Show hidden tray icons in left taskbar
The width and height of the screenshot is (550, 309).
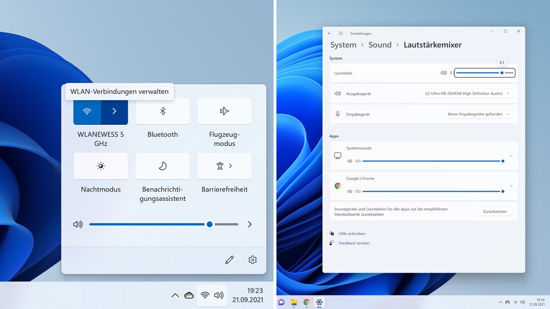[x=175, y=295]
